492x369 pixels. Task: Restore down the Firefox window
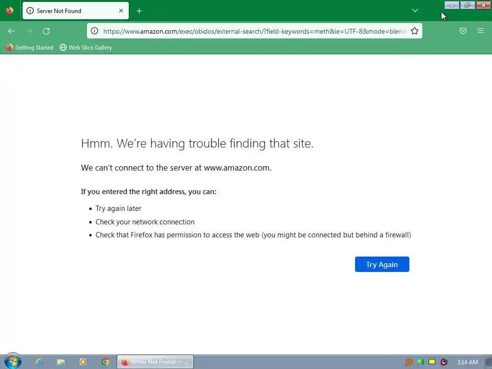(467, 5)
